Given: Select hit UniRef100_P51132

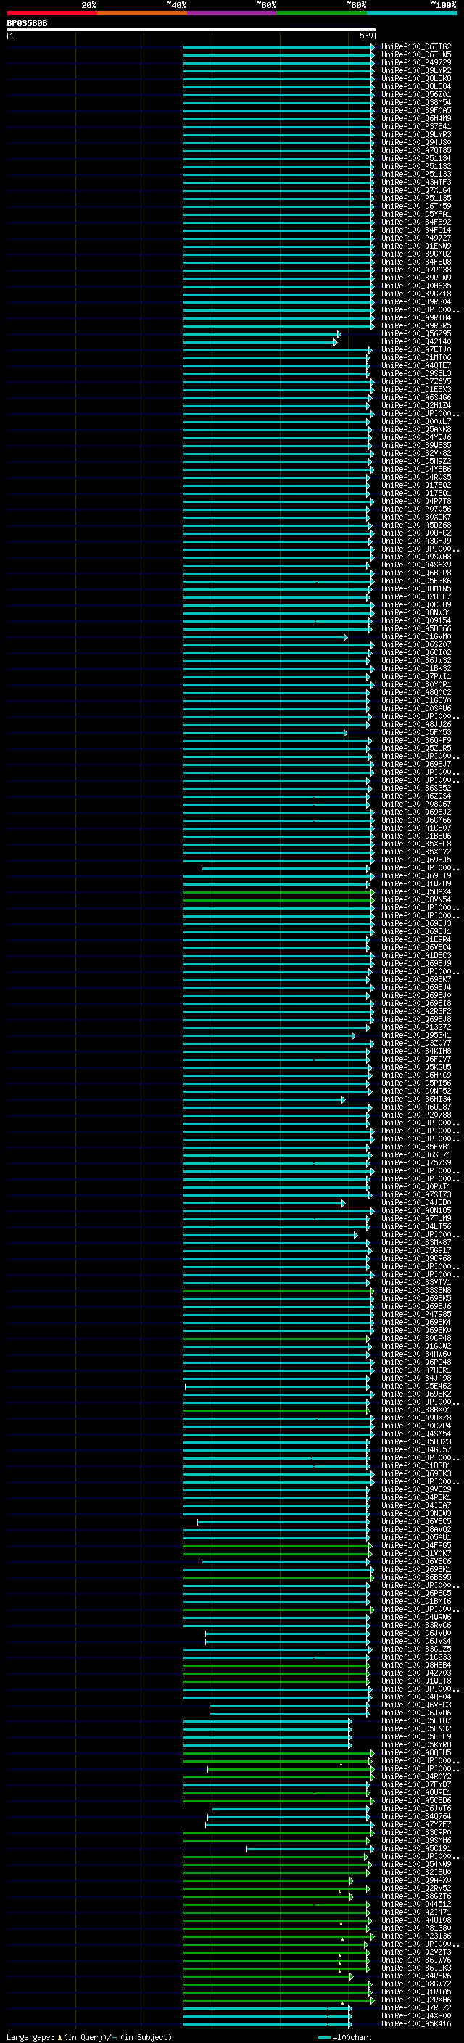Looking at the screenshot, I should [x=416, y=166].
